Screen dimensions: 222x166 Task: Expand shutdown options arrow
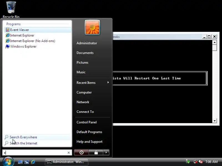[106, 152]
